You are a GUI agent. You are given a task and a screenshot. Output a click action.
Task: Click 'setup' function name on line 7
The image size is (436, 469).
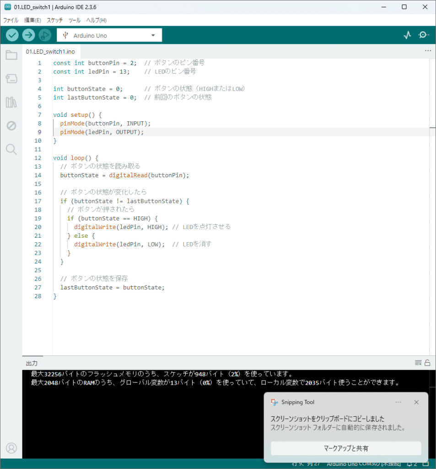79,115
